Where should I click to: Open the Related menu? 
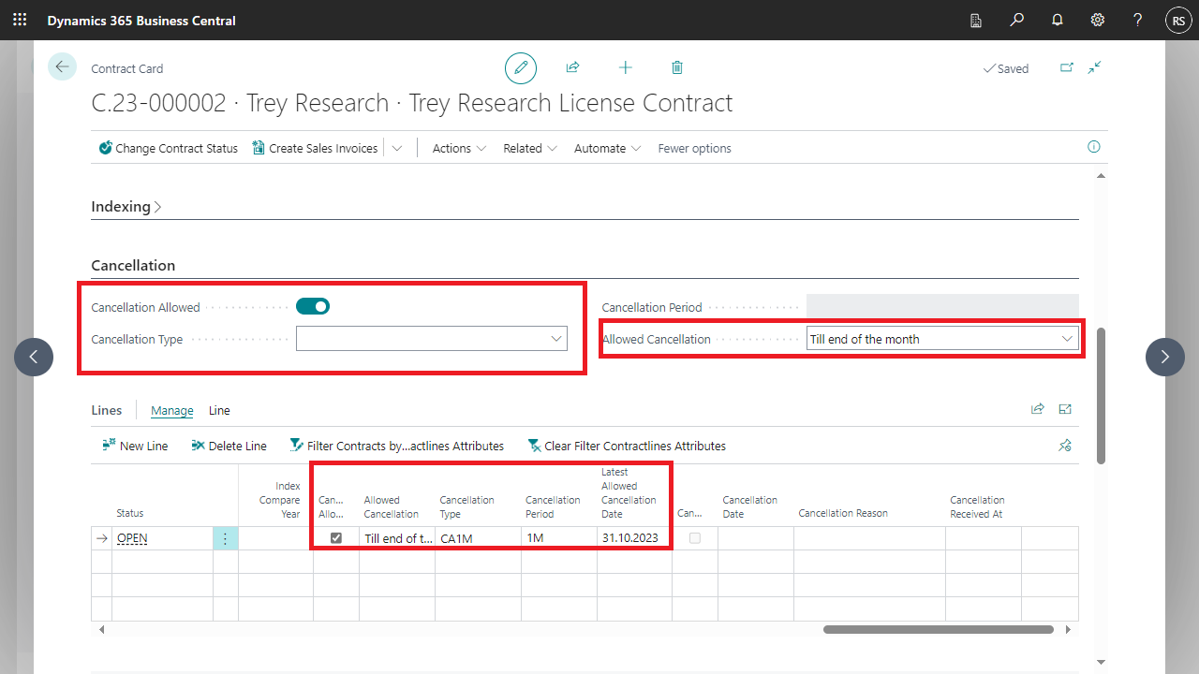click(529, 148)
